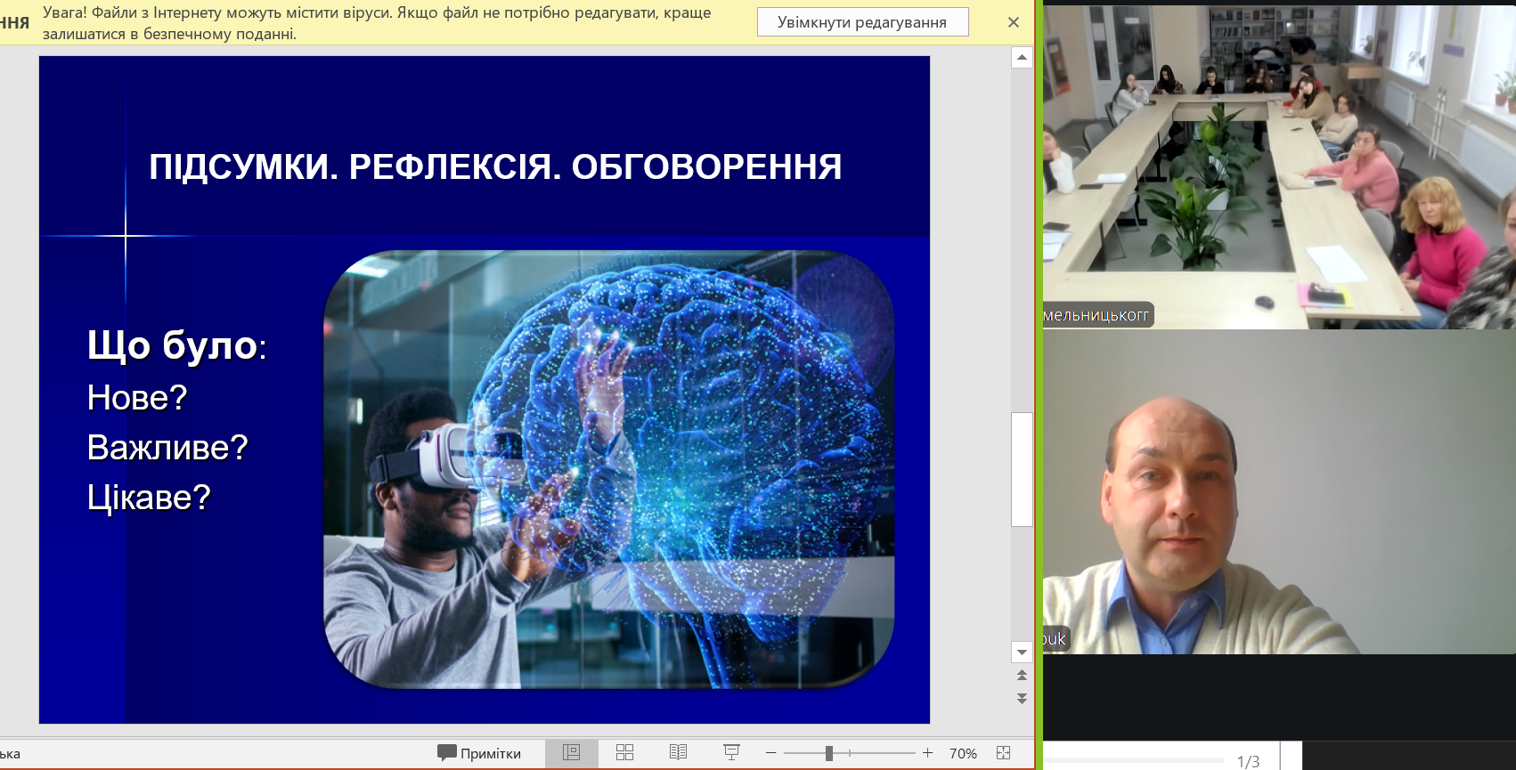Open the Примітки notes pane
The height and width of the screenshot is (770, 1516).
point(479,753)
